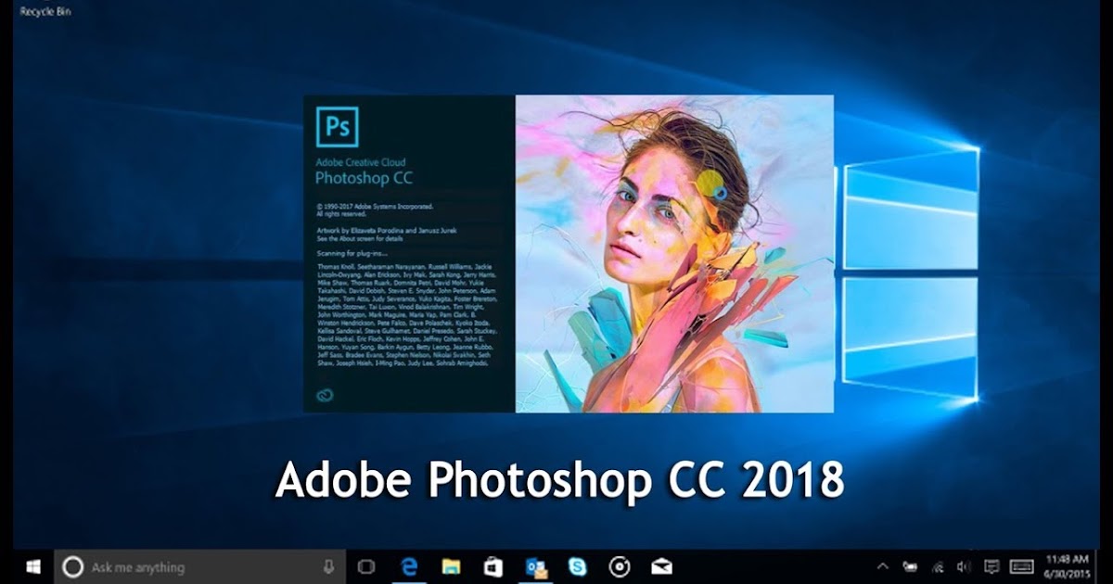1113x584 pixels.
Task: Open the Windows Store taskbar icon
Action: (493, 566)
